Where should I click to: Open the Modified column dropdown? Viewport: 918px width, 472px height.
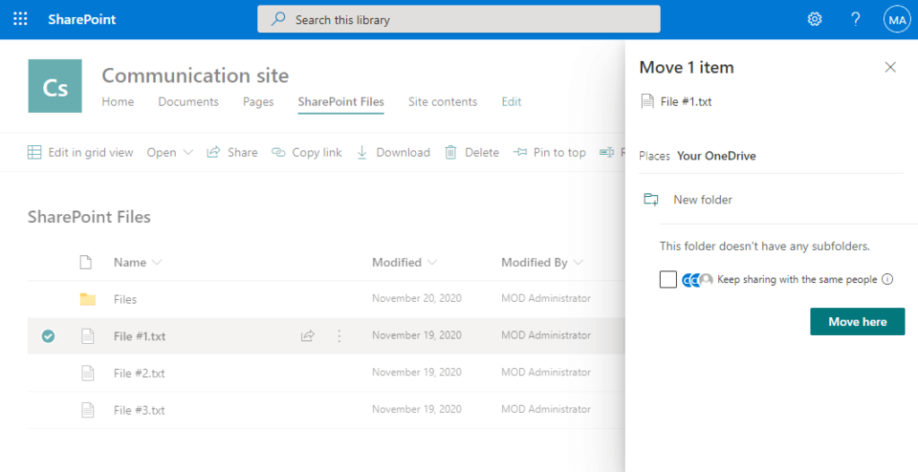[x=432, y=262]
